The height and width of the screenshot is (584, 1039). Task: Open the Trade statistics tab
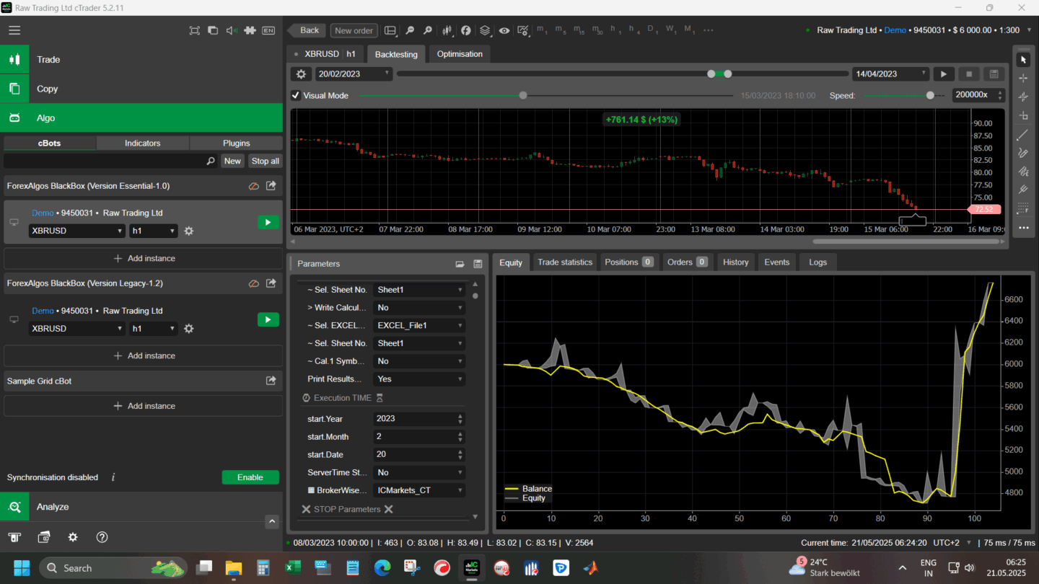564,262
